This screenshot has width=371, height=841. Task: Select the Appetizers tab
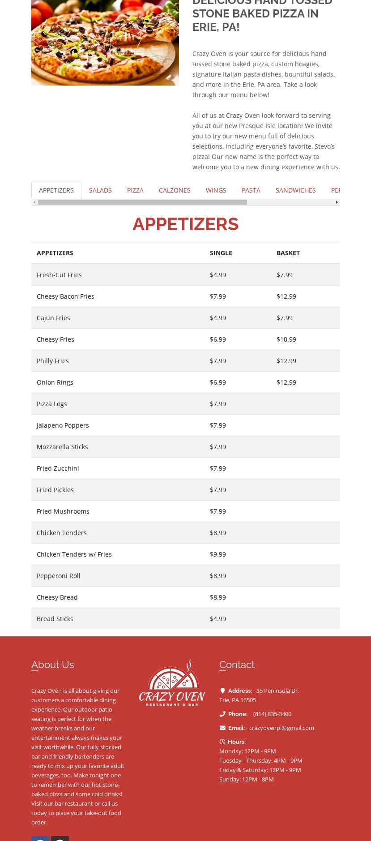pyautogui.click(x=56, y=190)
